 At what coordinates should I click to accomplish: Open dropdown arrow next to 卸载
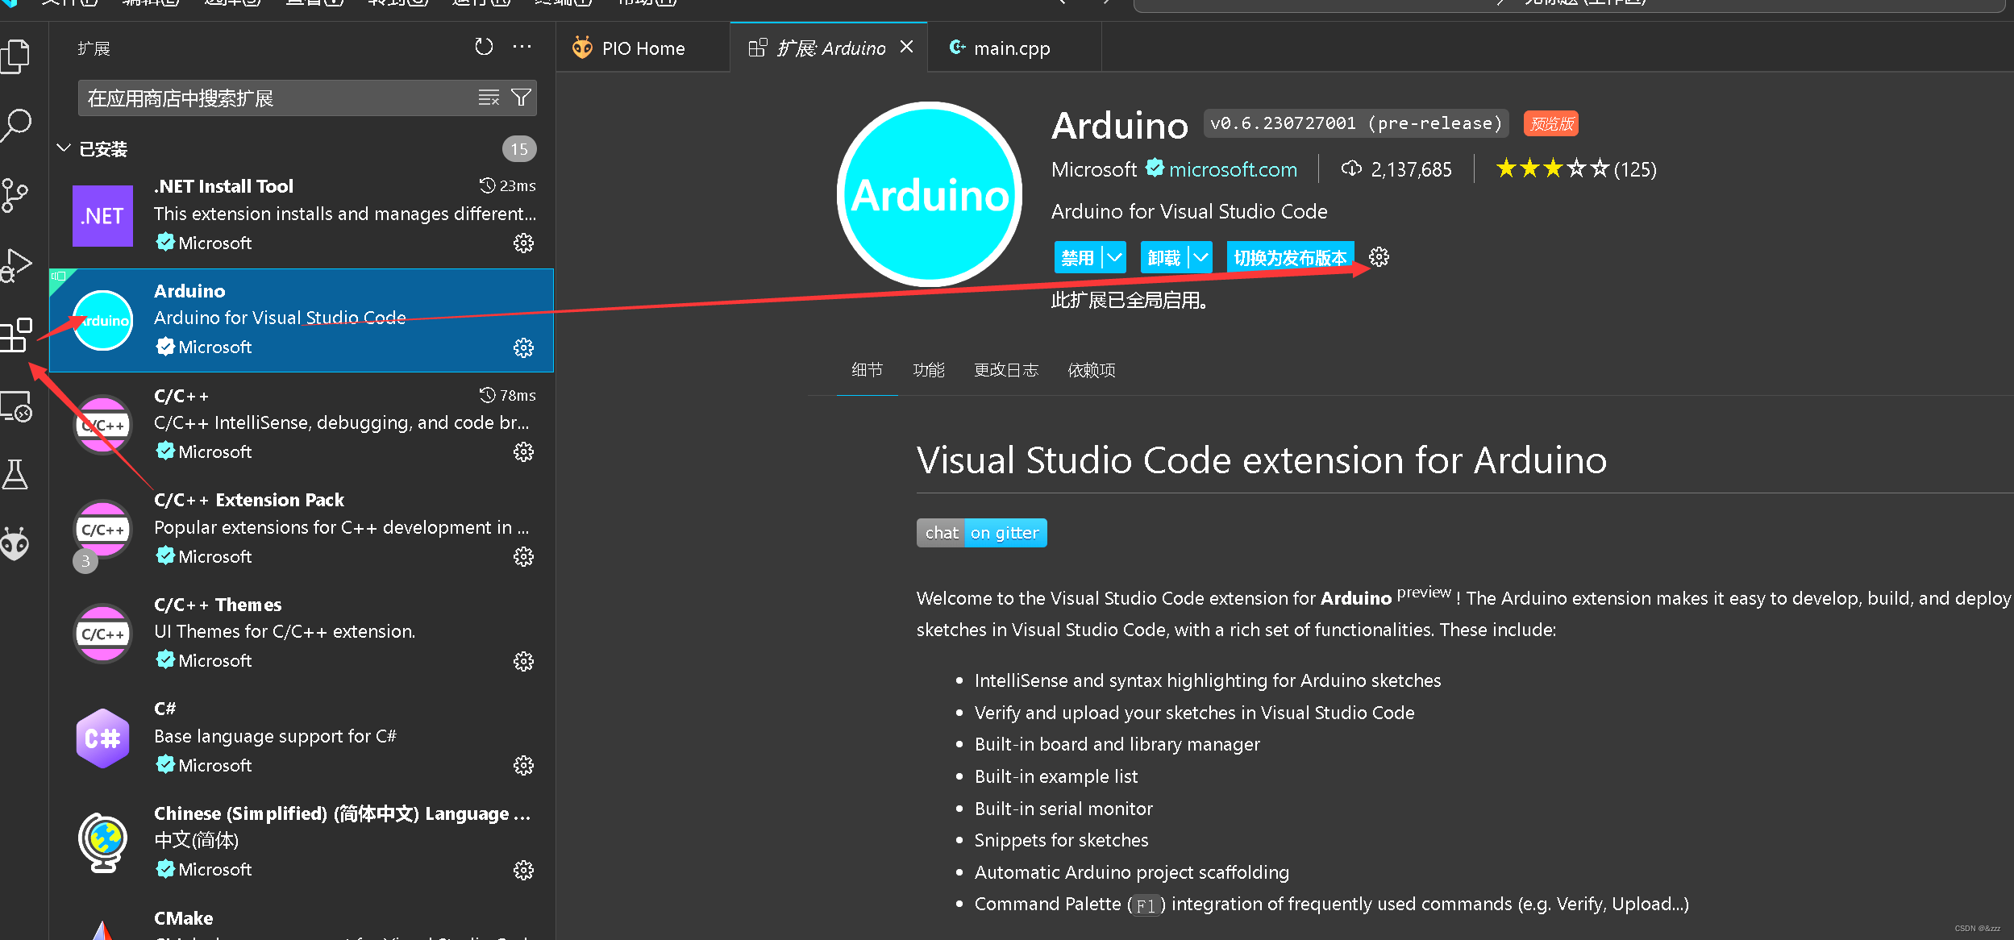(1201, 257)
